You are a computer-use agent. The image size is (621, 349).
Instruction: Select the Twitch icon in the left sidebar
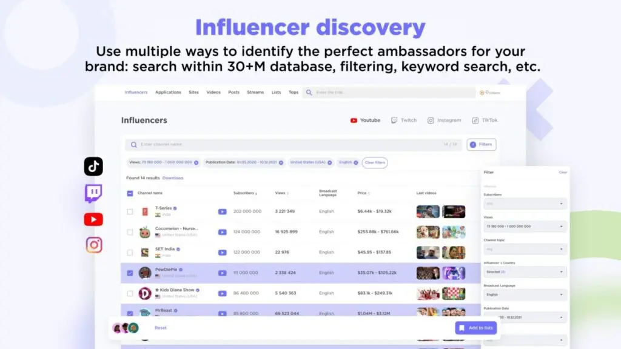point(93,193)
